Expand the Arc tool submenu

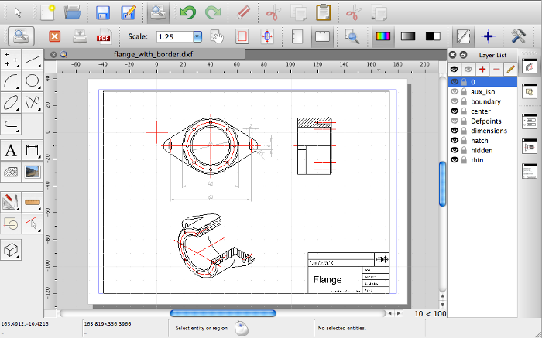point(12,80)
